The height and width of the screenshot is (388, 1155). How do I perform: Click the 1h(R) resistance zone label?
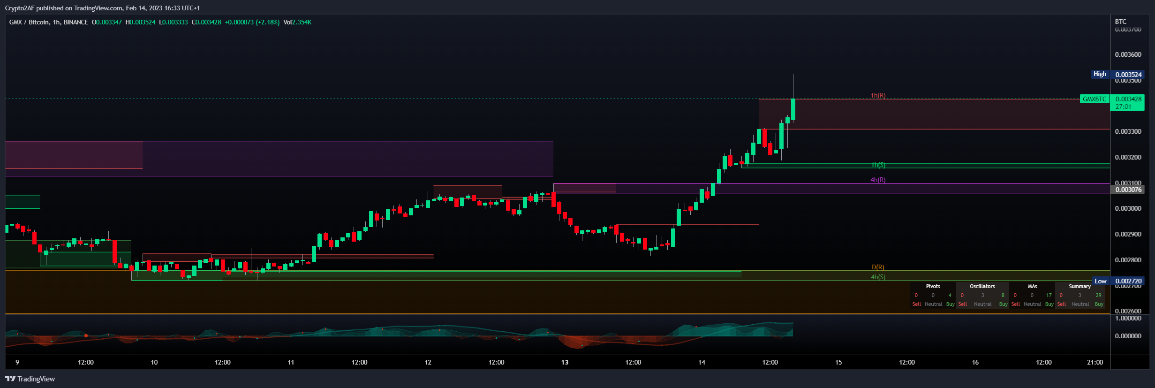click(x=878, y=95)
